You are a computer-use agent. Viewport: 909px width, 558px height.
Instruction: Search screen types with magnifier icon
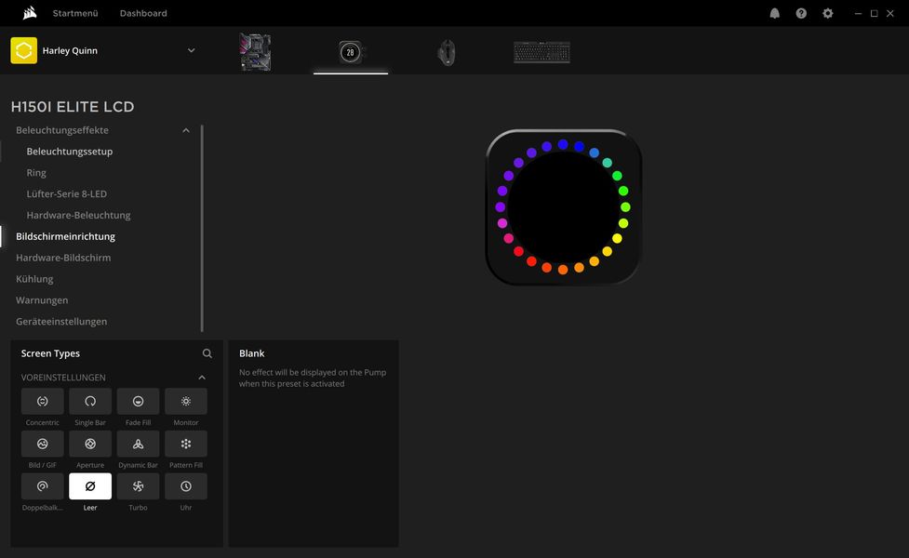pyautogui.click(x=207, y=353)
